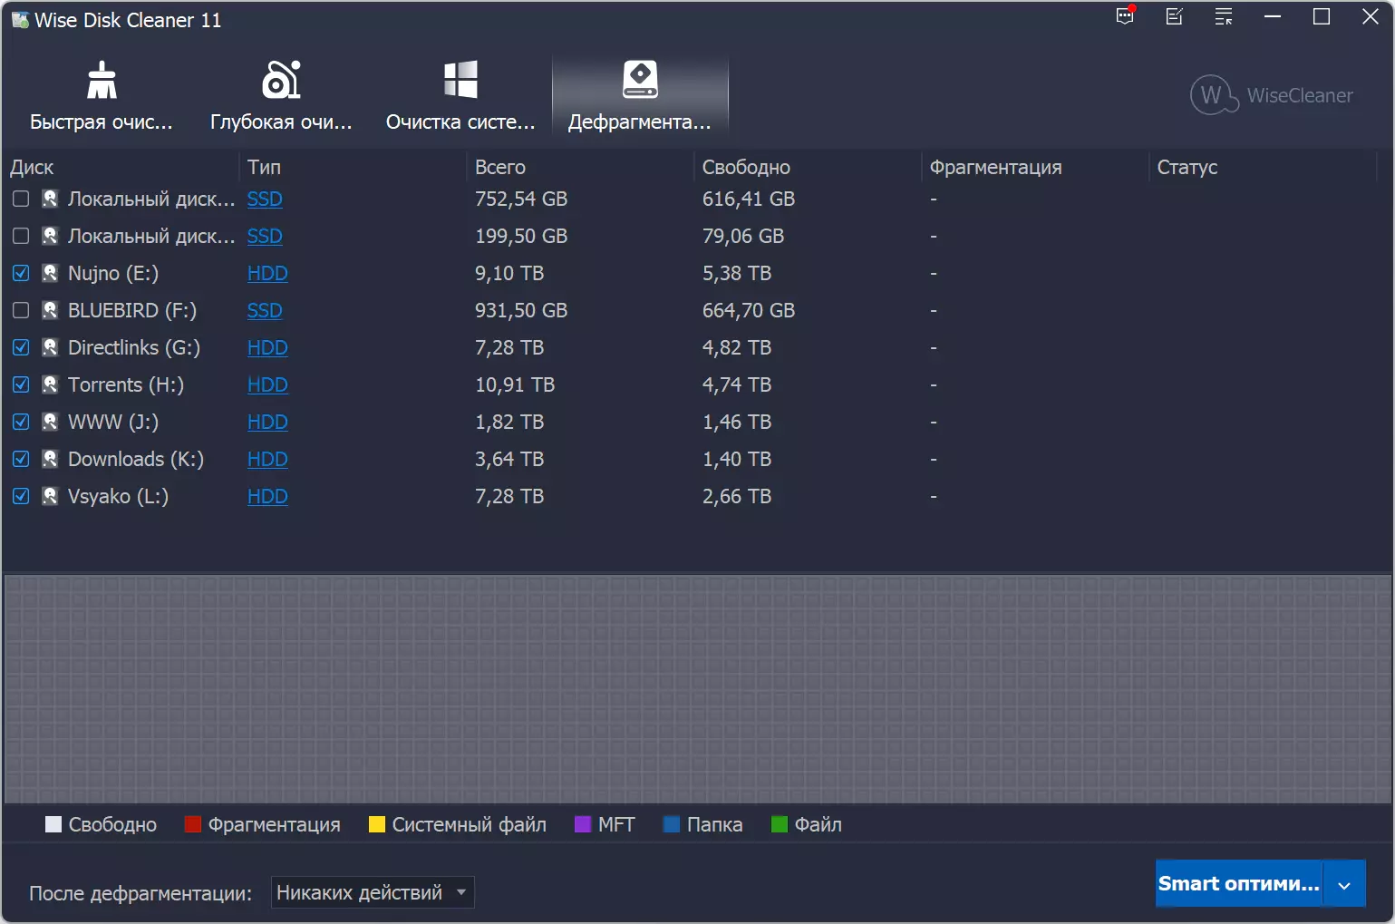Switch to the Быстрая очис... tab
The height and width of the screenshot is (924, 1395).
[102, 96]
